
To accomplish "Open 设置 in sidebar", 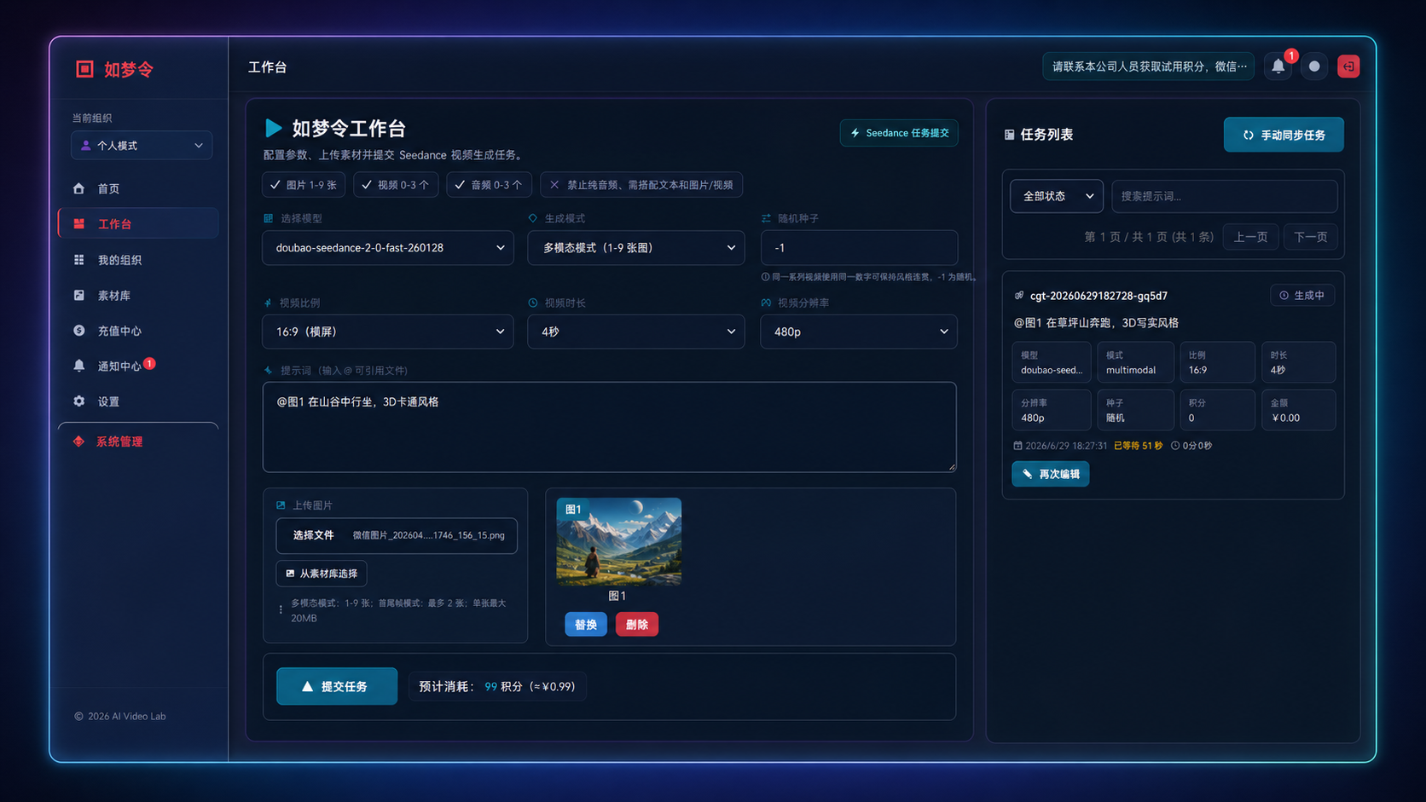I will click(x=138, y=401).
